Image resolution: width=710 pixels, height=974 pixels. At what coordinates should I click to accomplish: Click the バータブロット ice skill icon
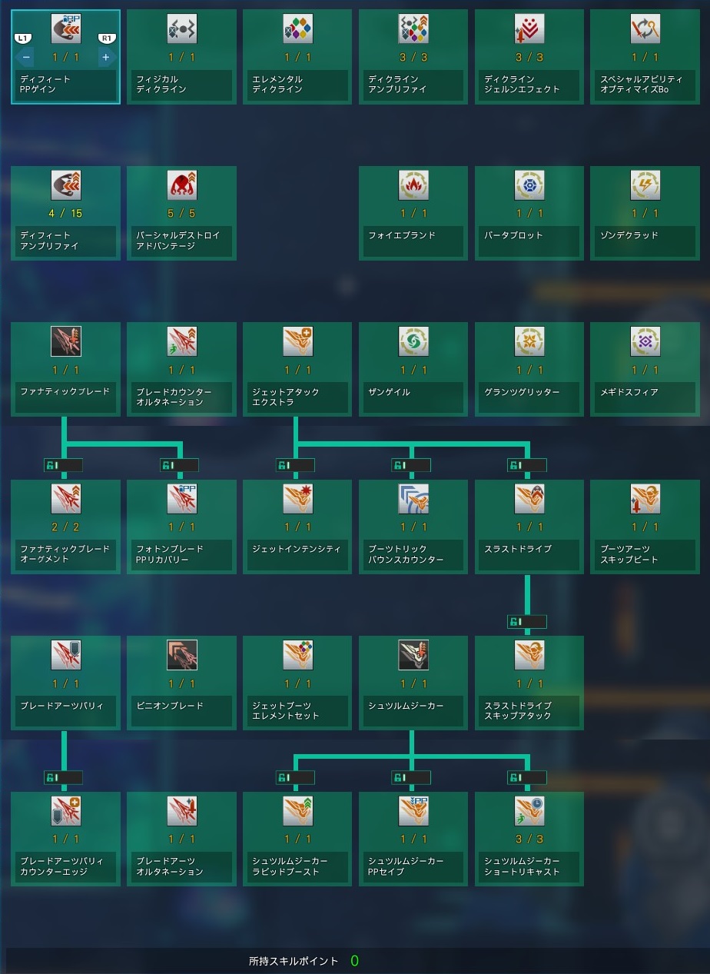tap(529, 185)
